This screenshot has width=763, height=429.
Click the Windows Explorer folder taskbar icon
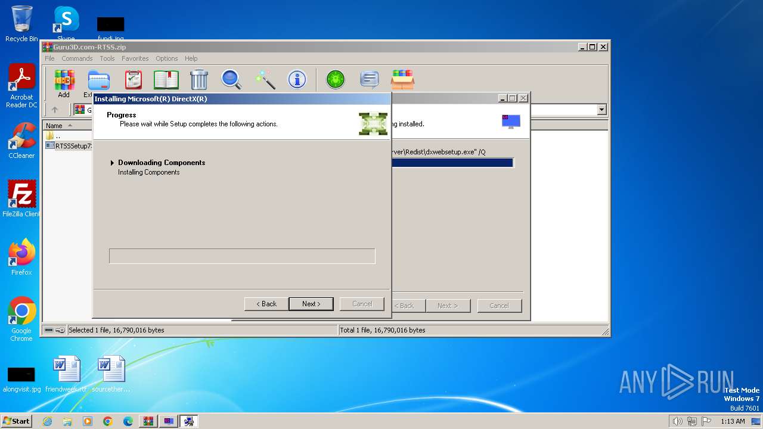(67, 421)
